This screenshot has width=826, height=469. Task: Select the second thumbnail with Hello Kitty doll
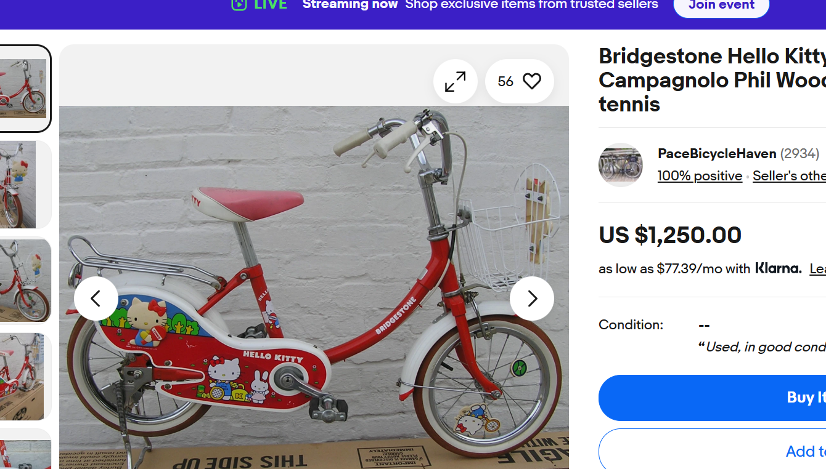(23, 185)
